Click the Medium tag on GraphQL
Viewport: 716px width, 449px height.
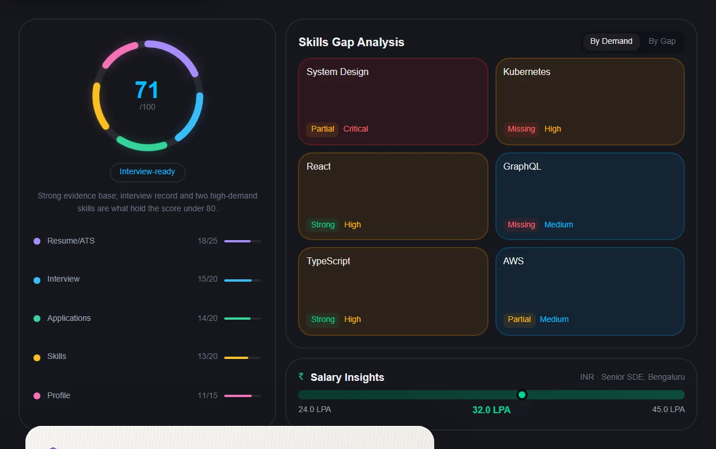point(559,224)
